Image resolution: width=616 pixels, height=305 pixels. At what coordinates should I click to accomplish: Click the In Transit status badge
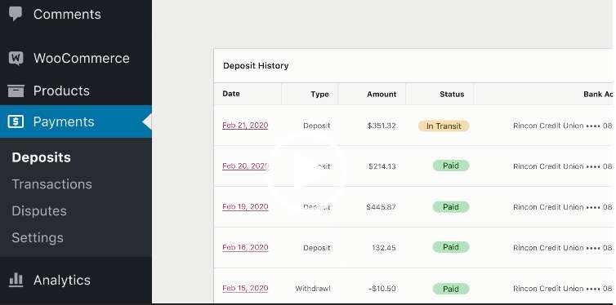pyautogui.click(x=444, y=126)
